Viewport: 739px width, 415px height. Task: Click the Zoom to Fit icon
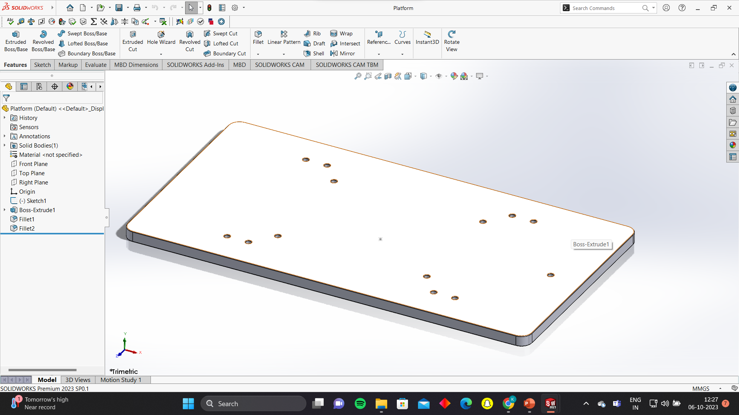358,76
